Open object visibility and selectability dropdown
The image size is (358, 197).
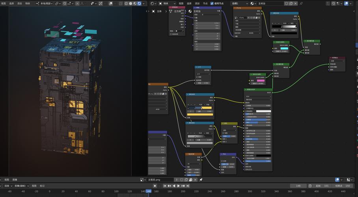tap(93, 4)
